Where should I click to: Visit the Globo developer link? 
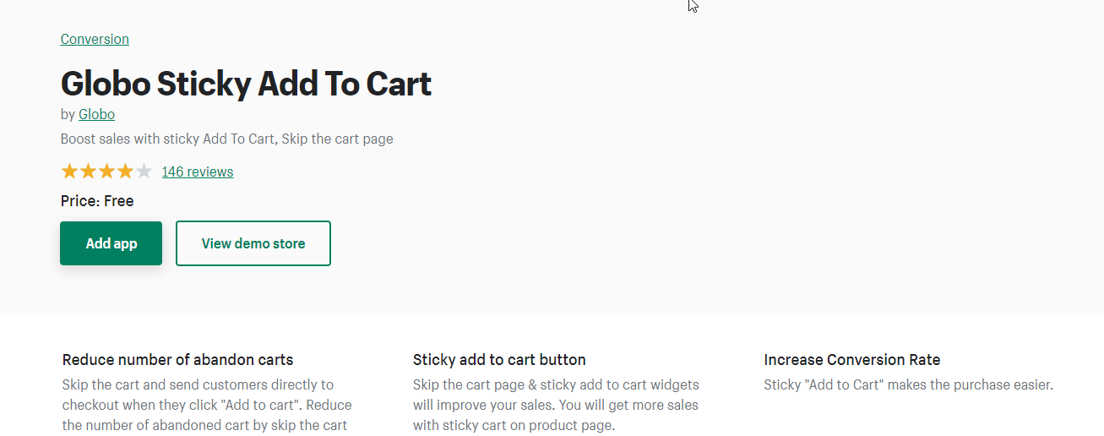tap(96, 114)
